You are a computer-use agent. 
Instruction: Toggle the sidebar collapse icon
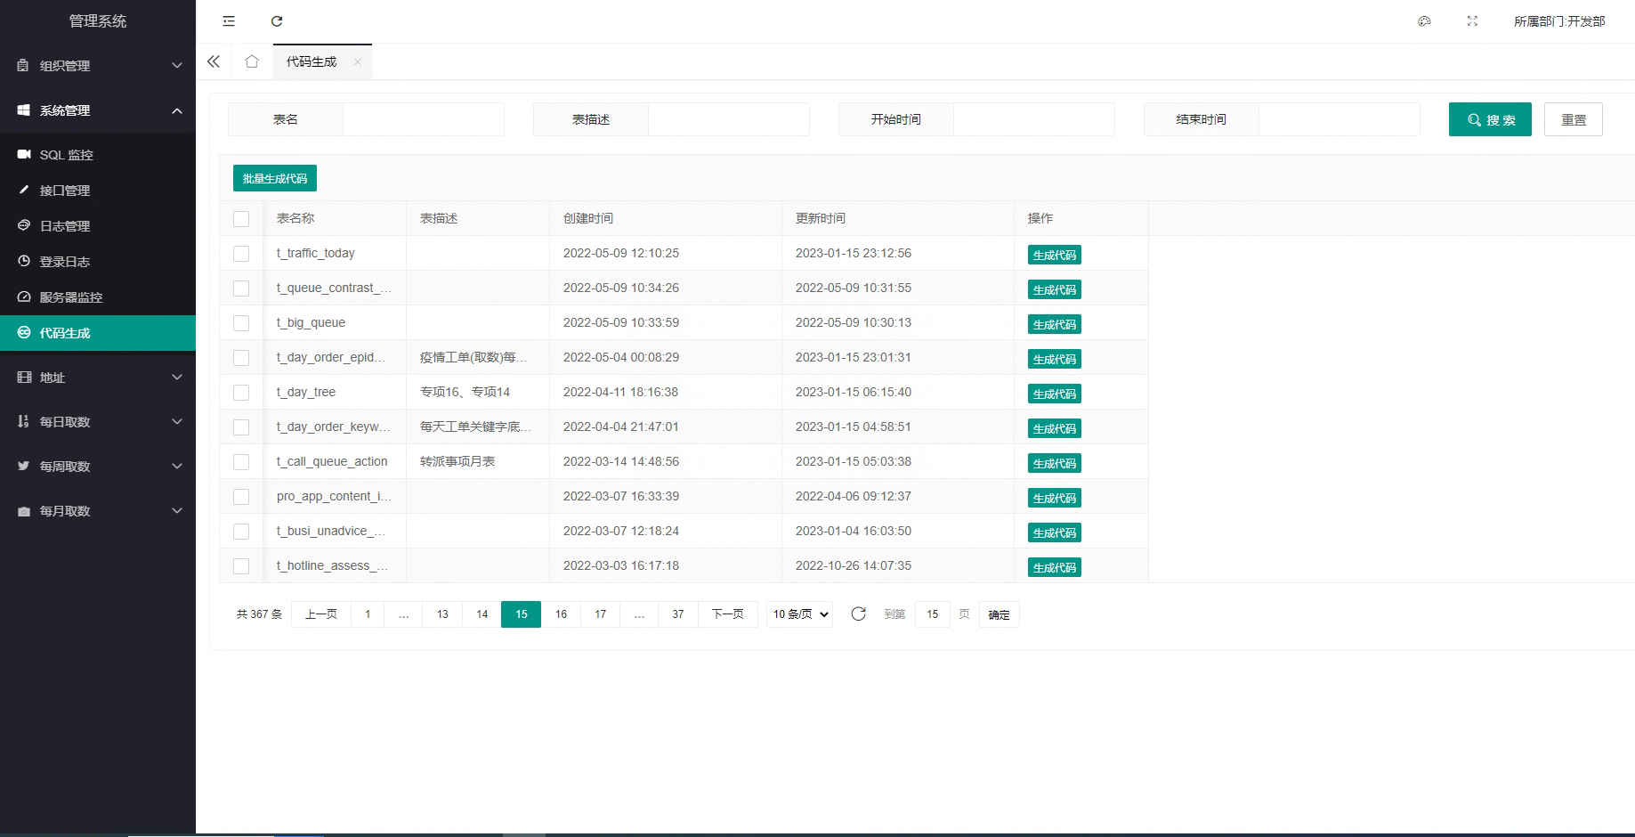pos(229,21)
